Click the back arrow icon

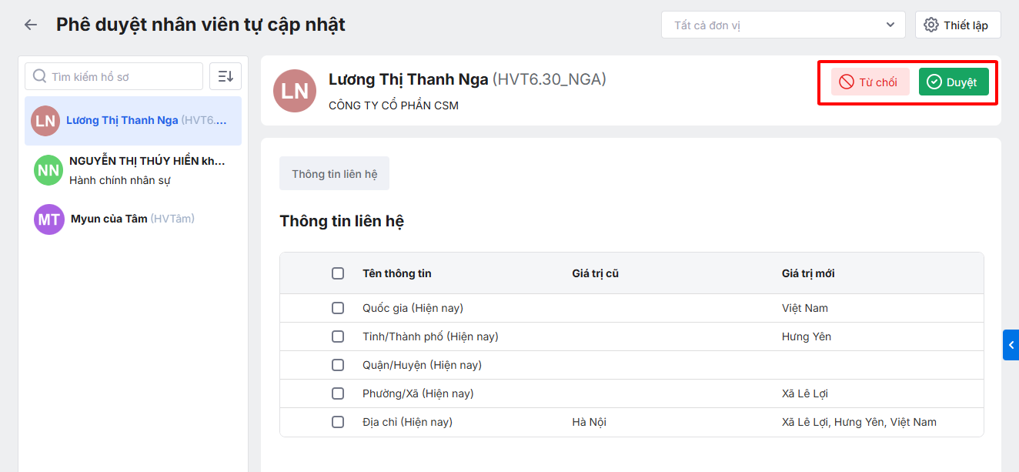tap(31, 25)
